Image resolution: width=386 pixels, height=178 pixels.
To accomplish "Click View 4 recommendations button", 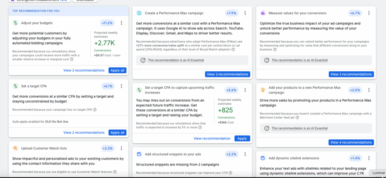I will 351,142.
